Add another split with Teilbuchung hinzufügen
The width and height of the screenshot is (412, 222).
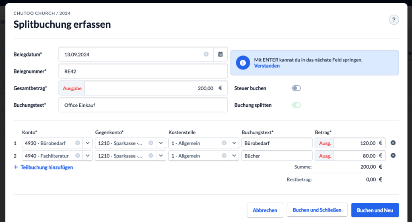pos(43,167)
